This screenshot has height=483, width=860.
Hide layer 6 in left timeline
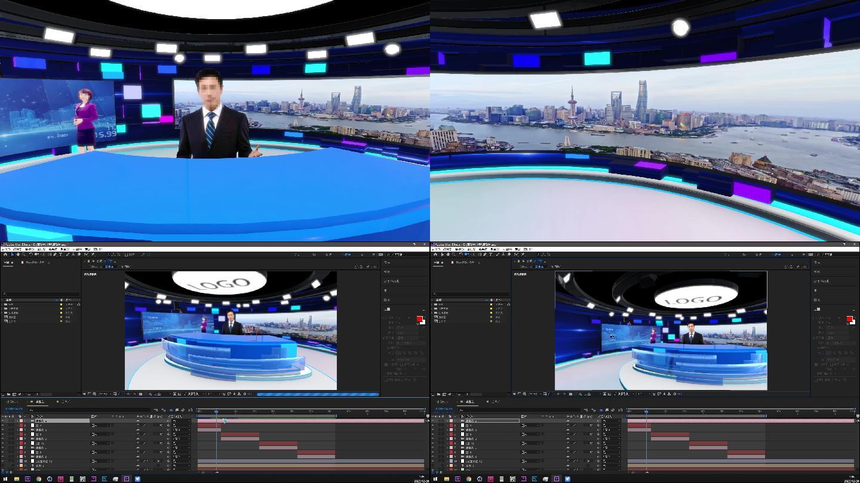[2, 443]
